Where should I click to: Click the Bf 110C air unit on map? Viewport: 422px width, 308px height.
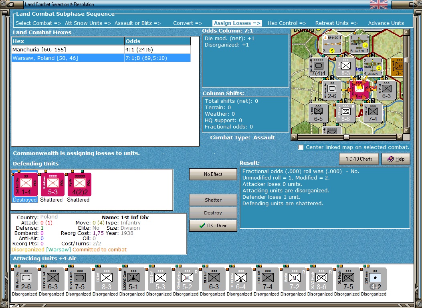tap(332, 44)
